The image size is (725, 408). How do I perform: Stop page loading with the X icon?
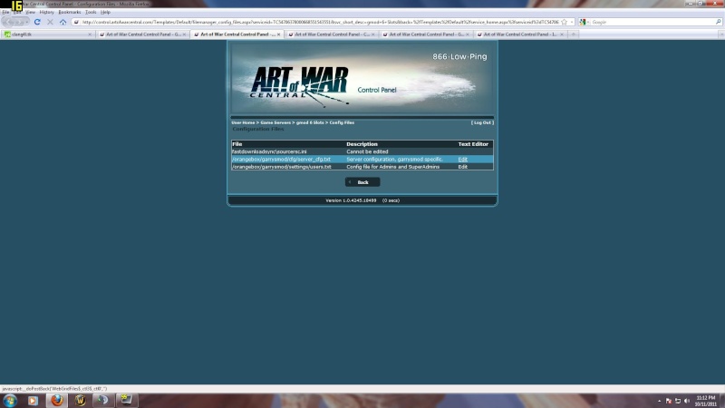point(50,22)
